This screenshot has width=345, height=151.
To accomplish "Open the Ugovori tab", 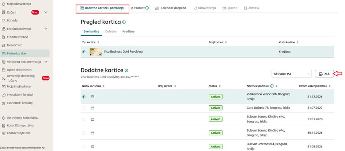I will [230, 8].
